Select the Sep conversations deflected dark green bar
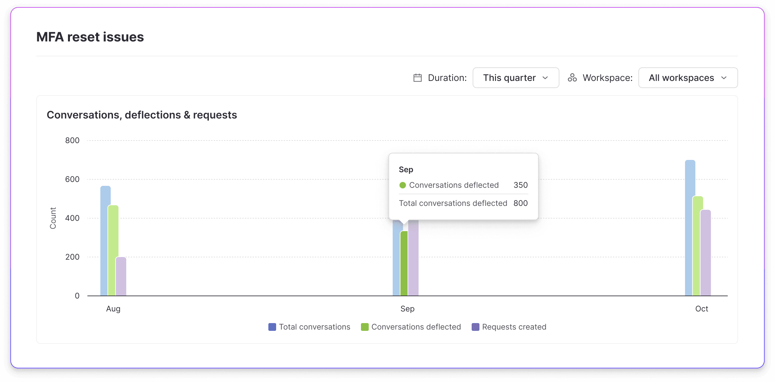Screen dimensions: 775x382 [404, 264]
